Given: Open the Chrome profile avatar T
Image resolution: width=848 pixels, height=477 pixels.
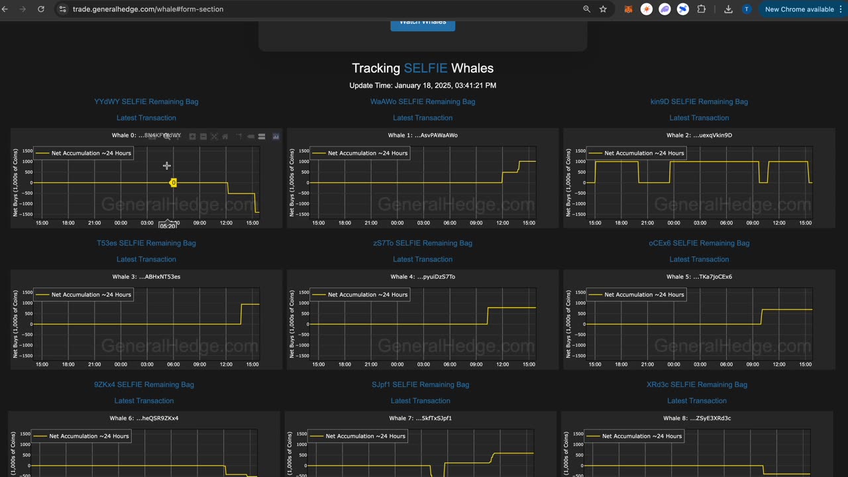Looking at the screenshot, I should pyautogui.click(x=747, y=9).
